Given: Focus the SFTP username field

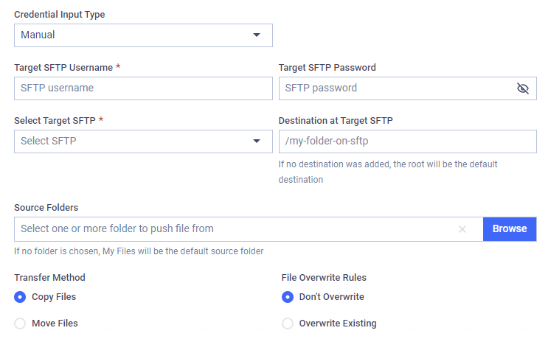Looking at the screenshot, I should click(x=143, y=88).
